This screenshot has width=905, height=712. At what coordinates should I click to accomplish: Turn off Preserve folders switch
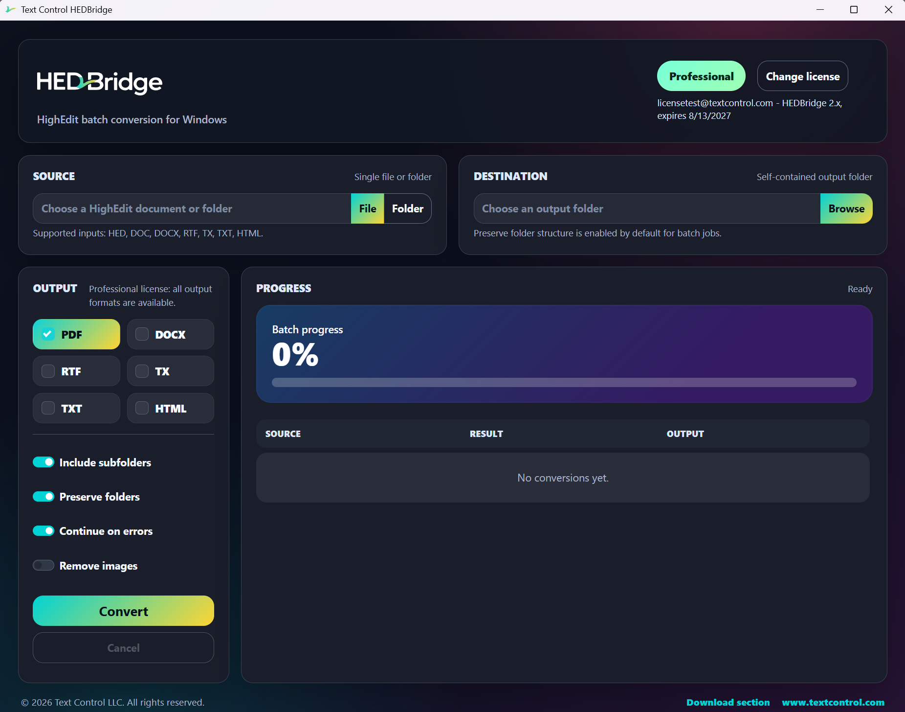point(44,497)
